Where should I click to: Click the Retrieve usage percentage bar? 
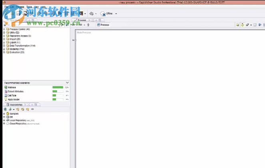tap(58, 87)
